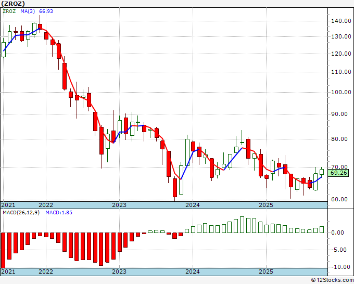Click the 110.00 price axis label
This screenshot has height=284, width=354.
click(x=341, y=72)
